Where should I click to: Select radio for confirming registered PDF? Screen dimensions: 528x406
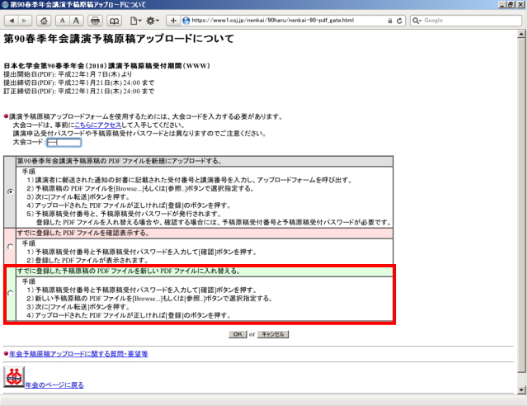click(10, 247)
